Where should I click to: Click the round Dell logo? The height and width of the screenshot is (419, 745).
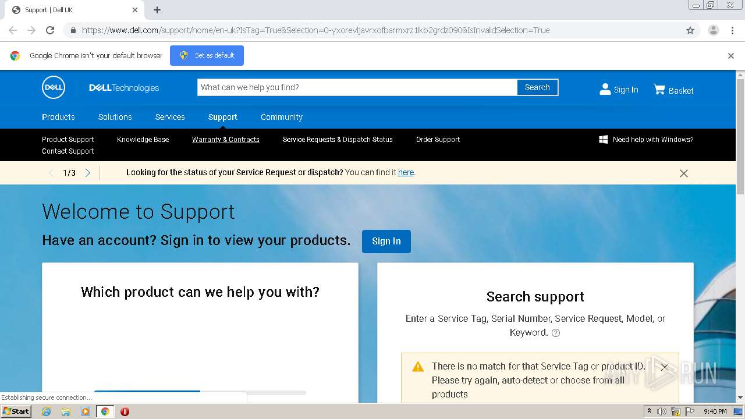point(54,87)
